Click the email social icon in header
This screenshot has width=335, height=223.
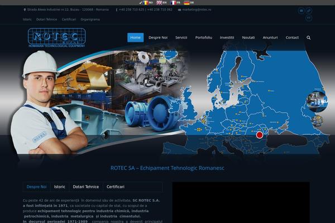(x=301, y=11)
